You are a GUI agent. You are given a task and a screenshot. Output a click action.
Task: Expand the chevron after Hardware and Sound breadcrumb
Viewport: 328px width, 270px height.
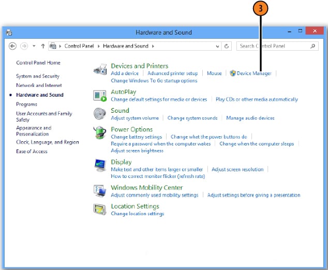point(153,46)
